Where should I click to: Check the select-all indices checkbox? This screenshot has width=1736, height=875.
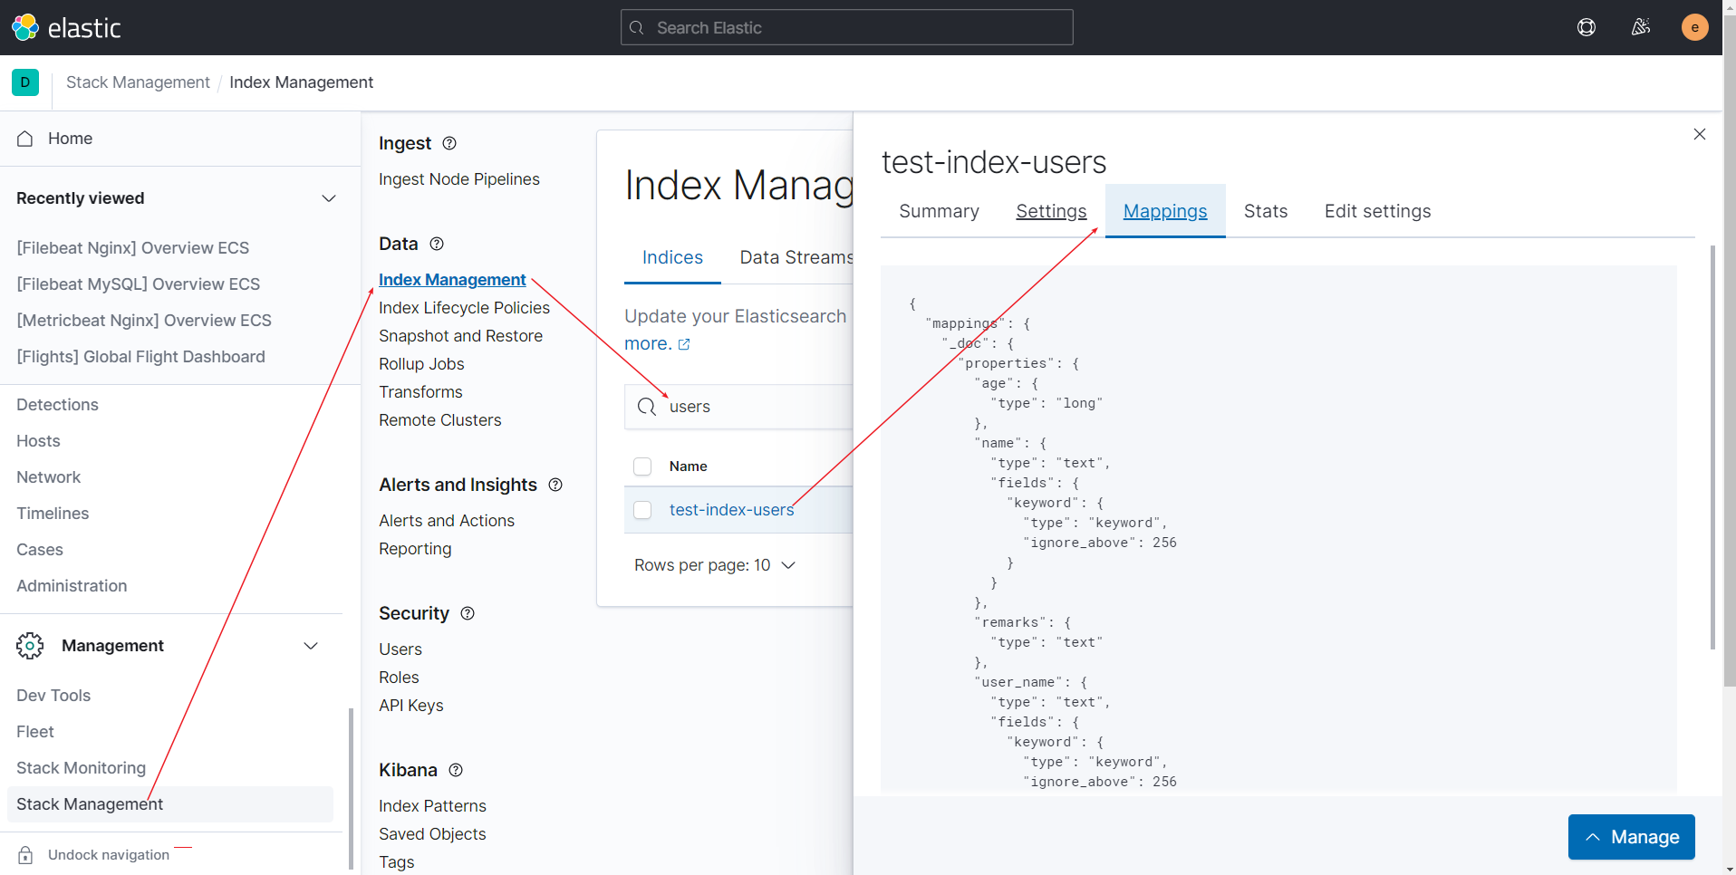pyautogui.click(x=642, y=466)
